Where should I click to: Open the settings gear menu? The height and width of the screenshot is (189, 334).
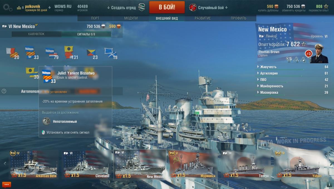pos(8,8)
